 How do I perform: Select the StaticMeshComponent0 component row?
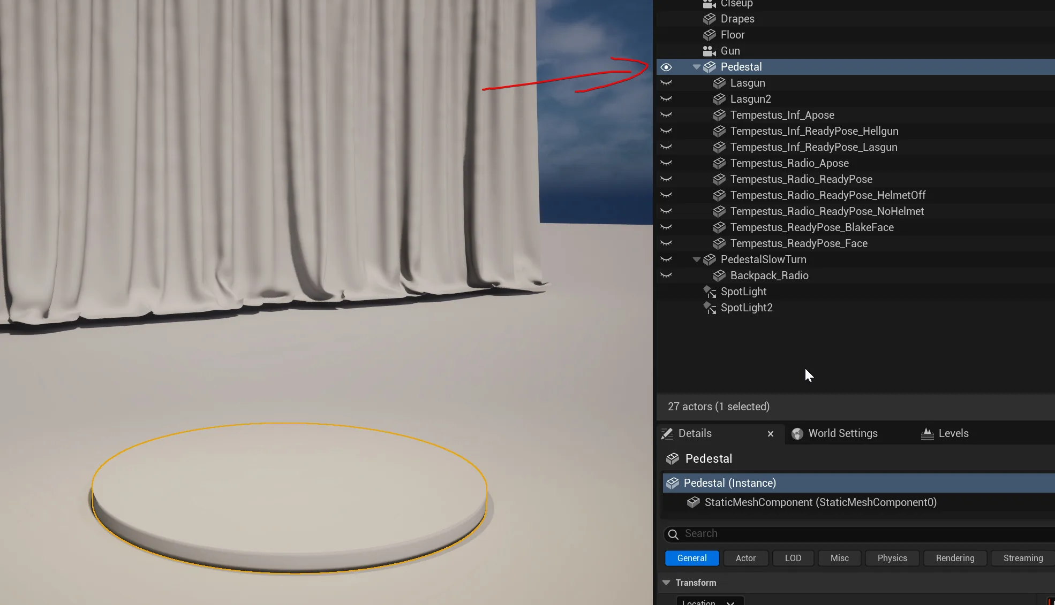point(859,502)
